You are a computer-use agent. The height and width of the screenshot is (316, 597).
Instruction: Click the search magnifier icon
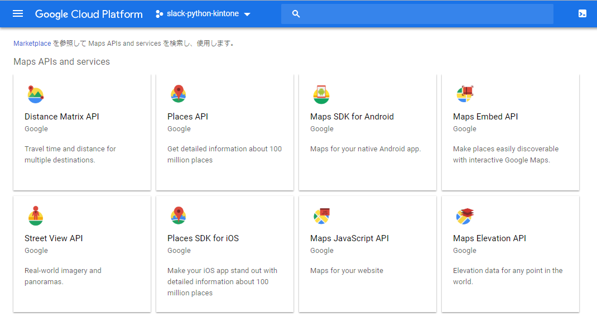coord(296,14)
